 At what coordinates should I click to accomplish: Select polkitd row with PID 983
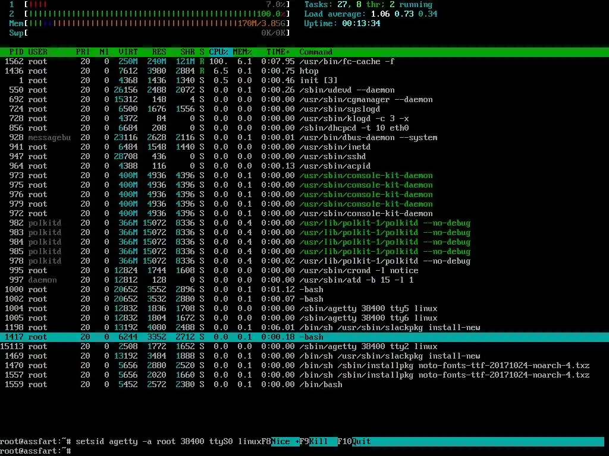[304, 232]
